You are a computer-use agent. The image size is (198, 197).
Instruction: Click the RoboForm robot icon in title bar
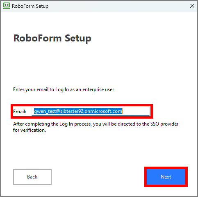click(x=7, y=6)
